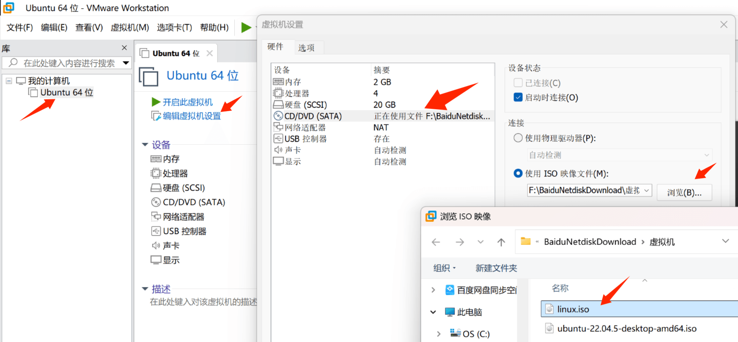The image size is (738, 342).
Task: Select 使用物理驱动器(P) radio button
Action: [518, 138]
